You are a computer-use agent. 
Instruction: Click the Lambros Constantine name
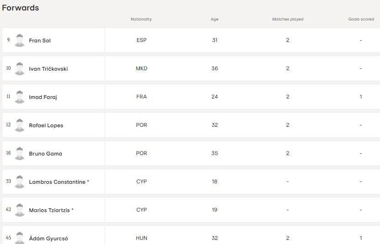[x=57, y=182]
